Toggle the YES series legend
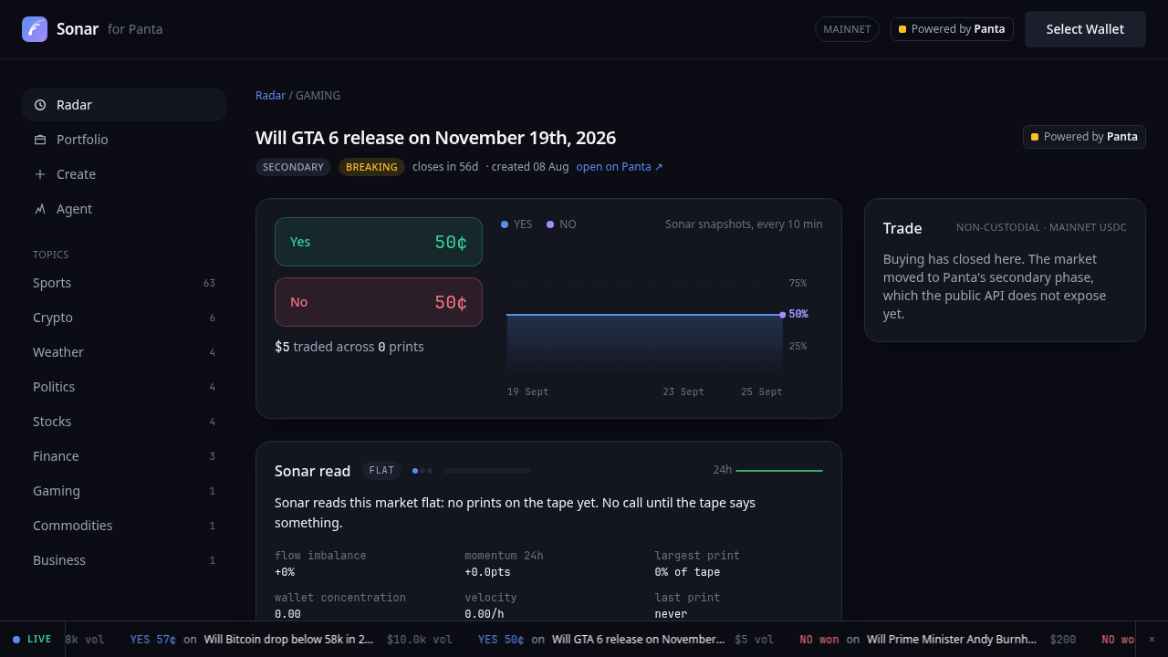1168x657 pixels. [x=516, y=224]
